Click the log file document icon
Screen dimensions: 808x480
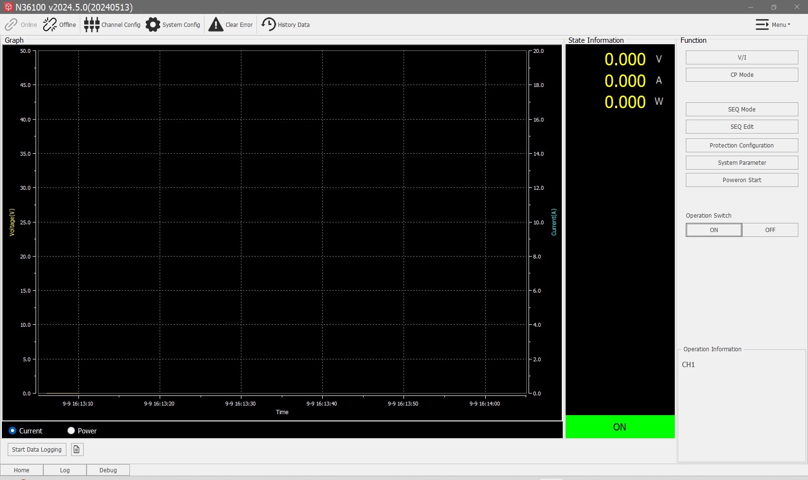tap(77, 449)
